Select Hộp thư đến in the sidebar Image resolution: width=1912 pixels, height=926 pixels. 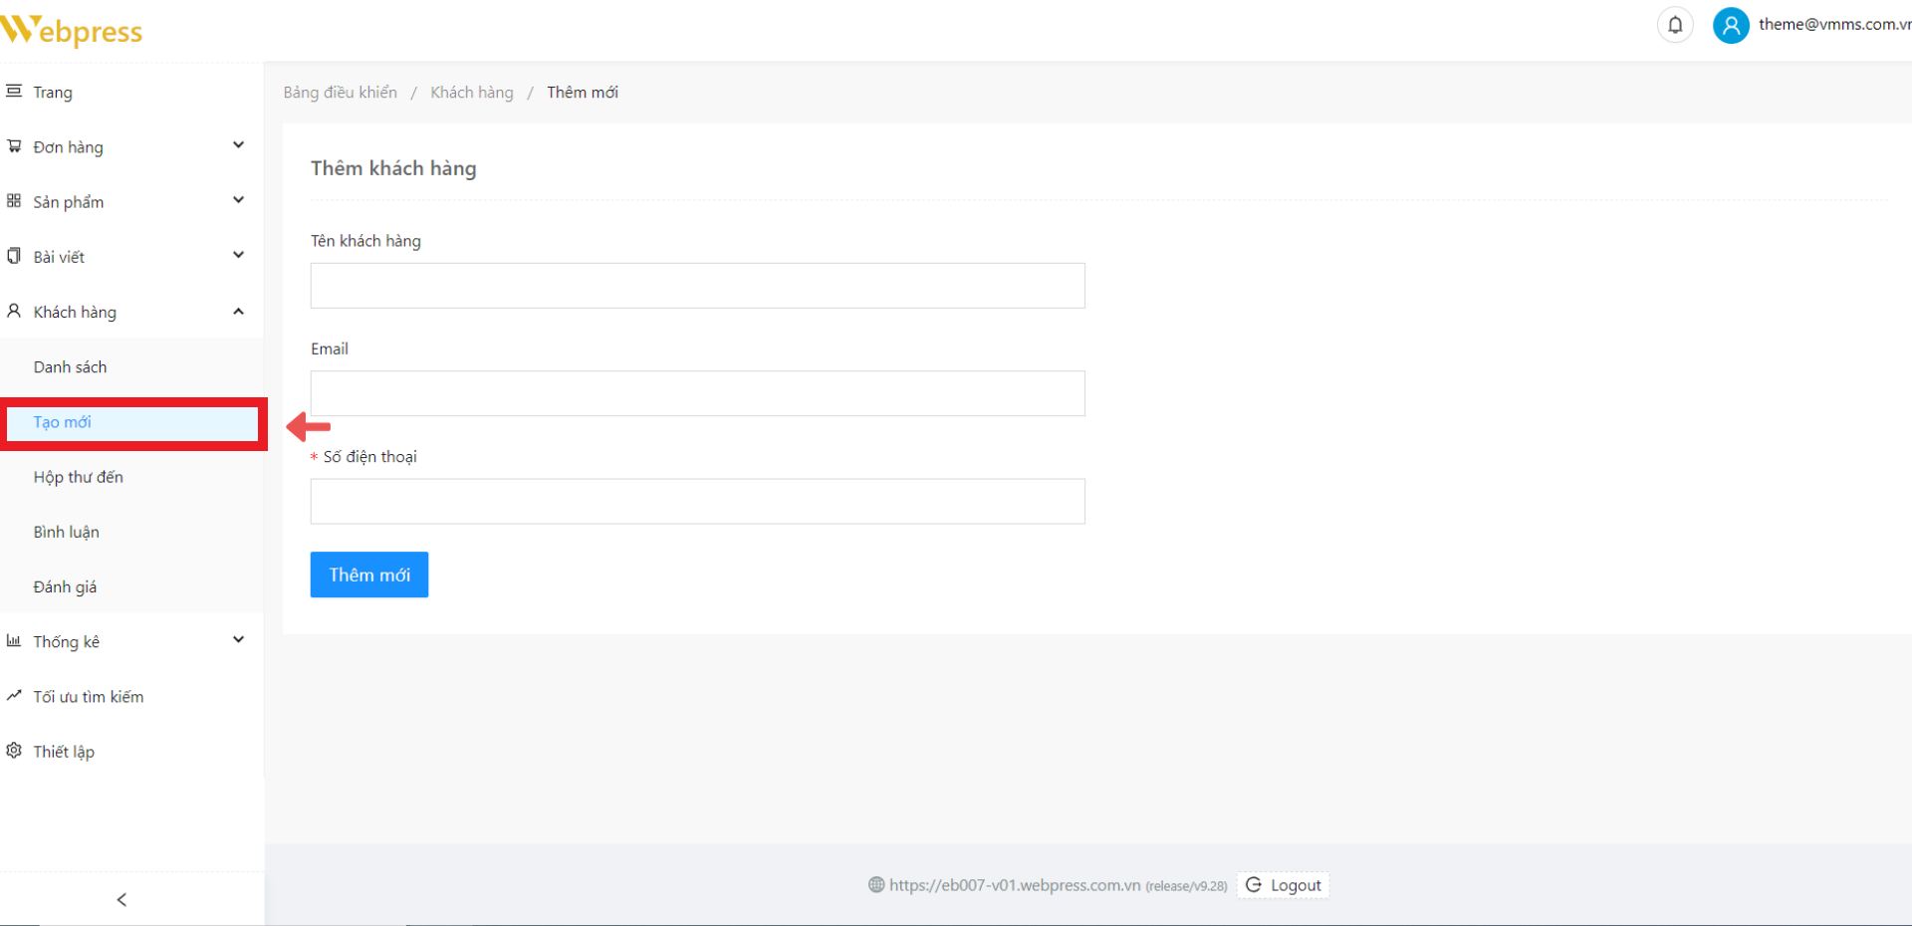78,477
